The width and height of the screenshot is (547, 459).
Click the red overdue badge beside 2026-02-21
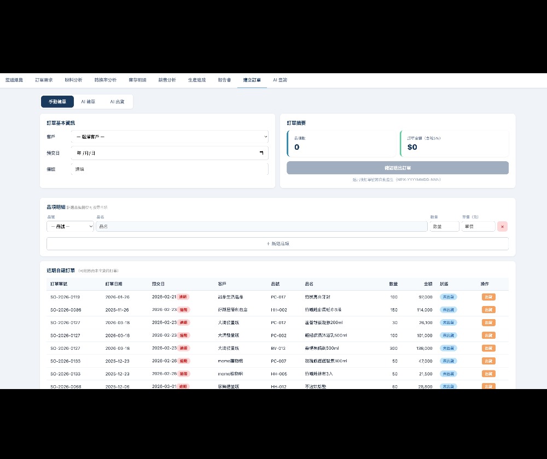tap(183, 297)
